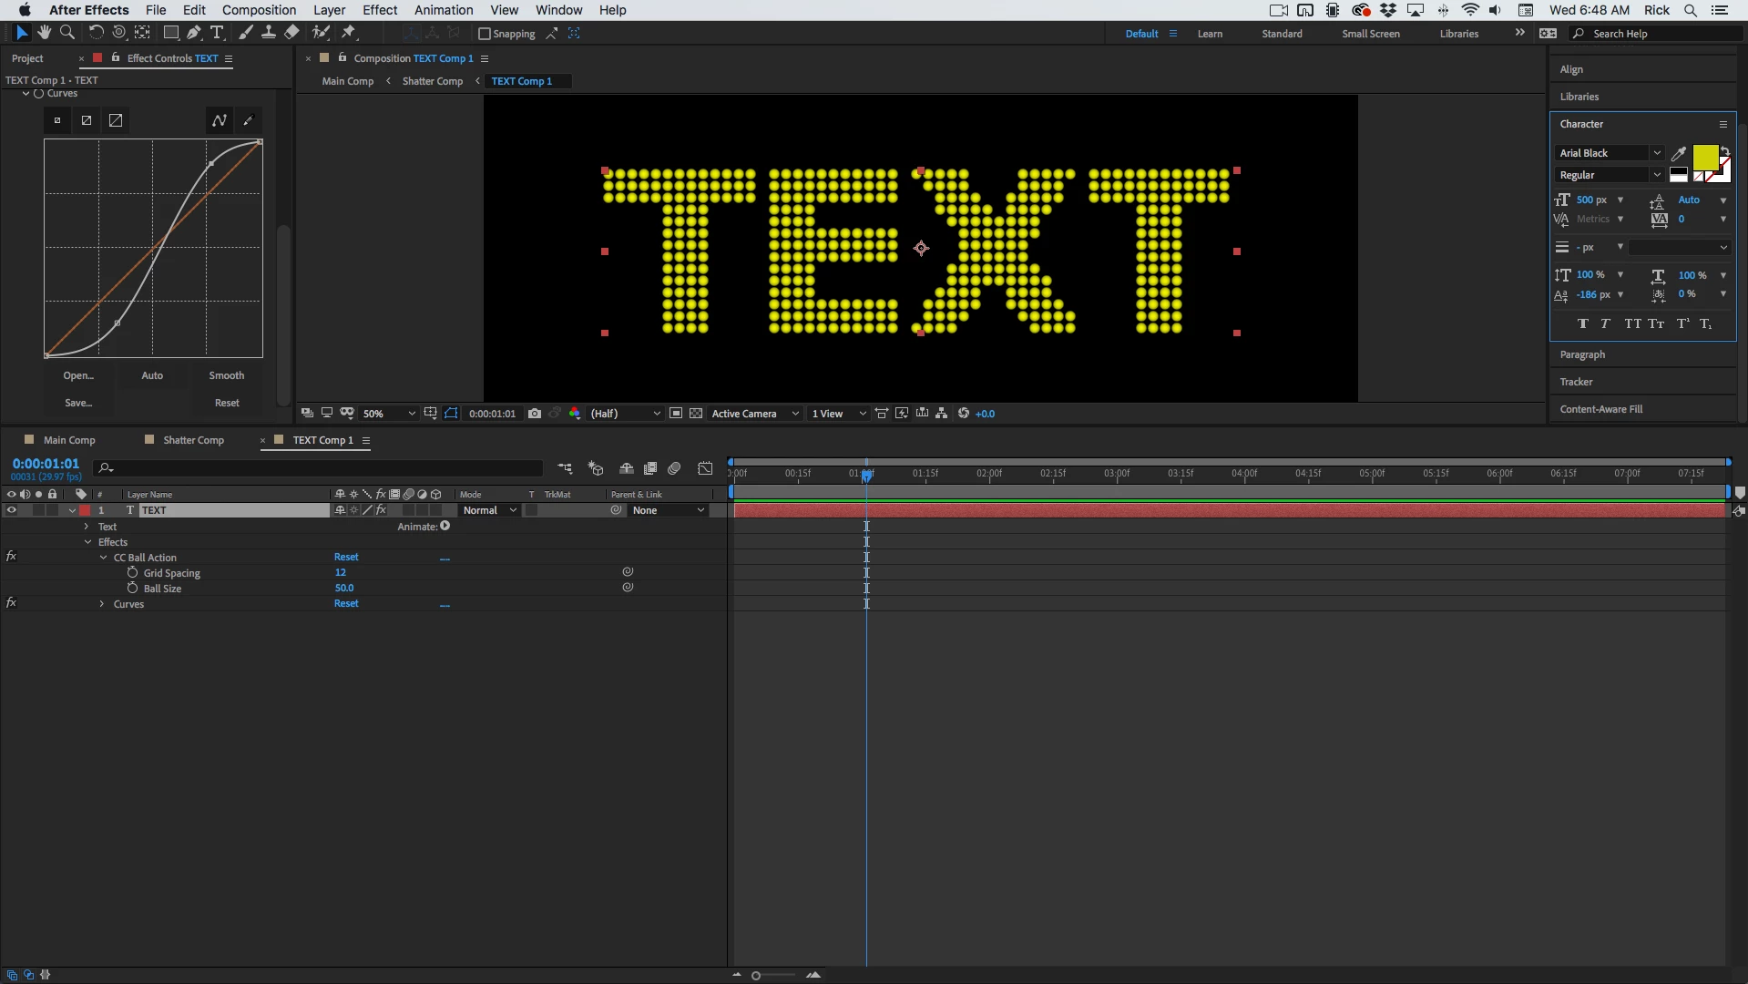Apply Faux Italic in Character panel
Screen dimensions: 1748x984
(x=1605, y=324)
